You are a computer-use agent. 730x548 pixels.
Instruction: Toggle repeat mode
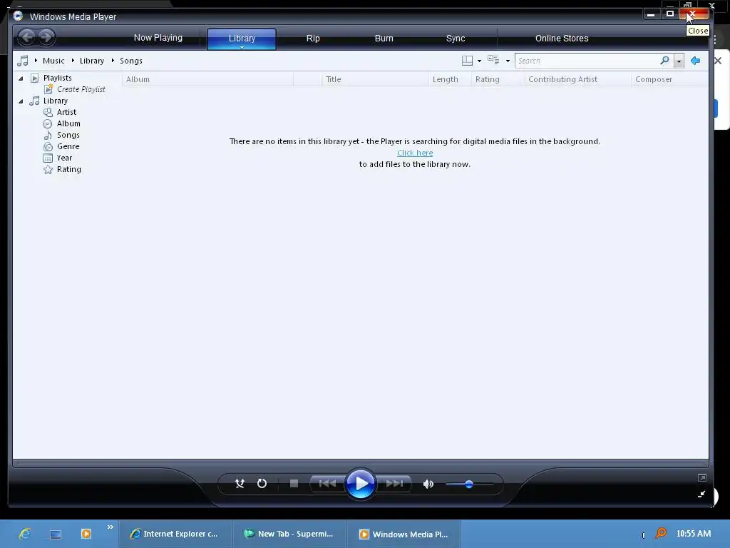click(262, 484)
